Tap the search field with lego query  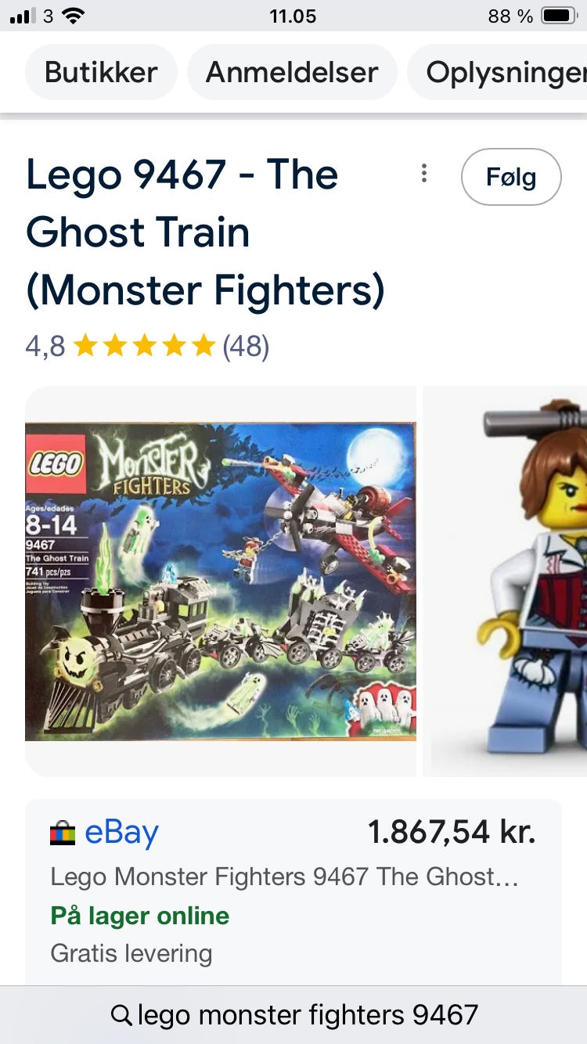pyautogui.click(x=293, y=1015)
